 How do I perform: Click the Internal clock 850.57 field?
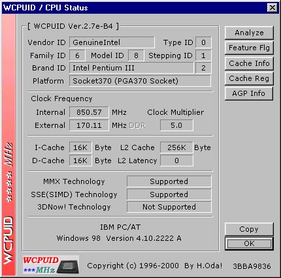click(89, 112)
